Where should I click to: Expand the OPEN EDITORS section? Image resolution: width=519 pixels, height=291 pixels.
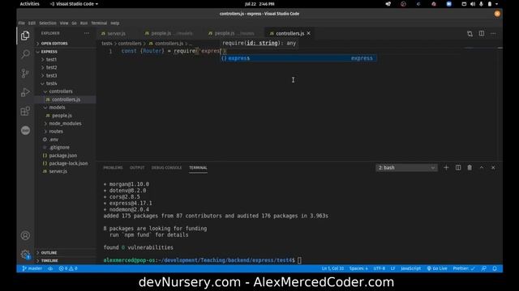66,44
